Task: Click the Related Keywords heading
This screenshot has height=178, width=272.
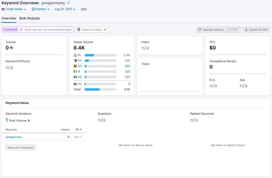Action: [x=202, y=114]
